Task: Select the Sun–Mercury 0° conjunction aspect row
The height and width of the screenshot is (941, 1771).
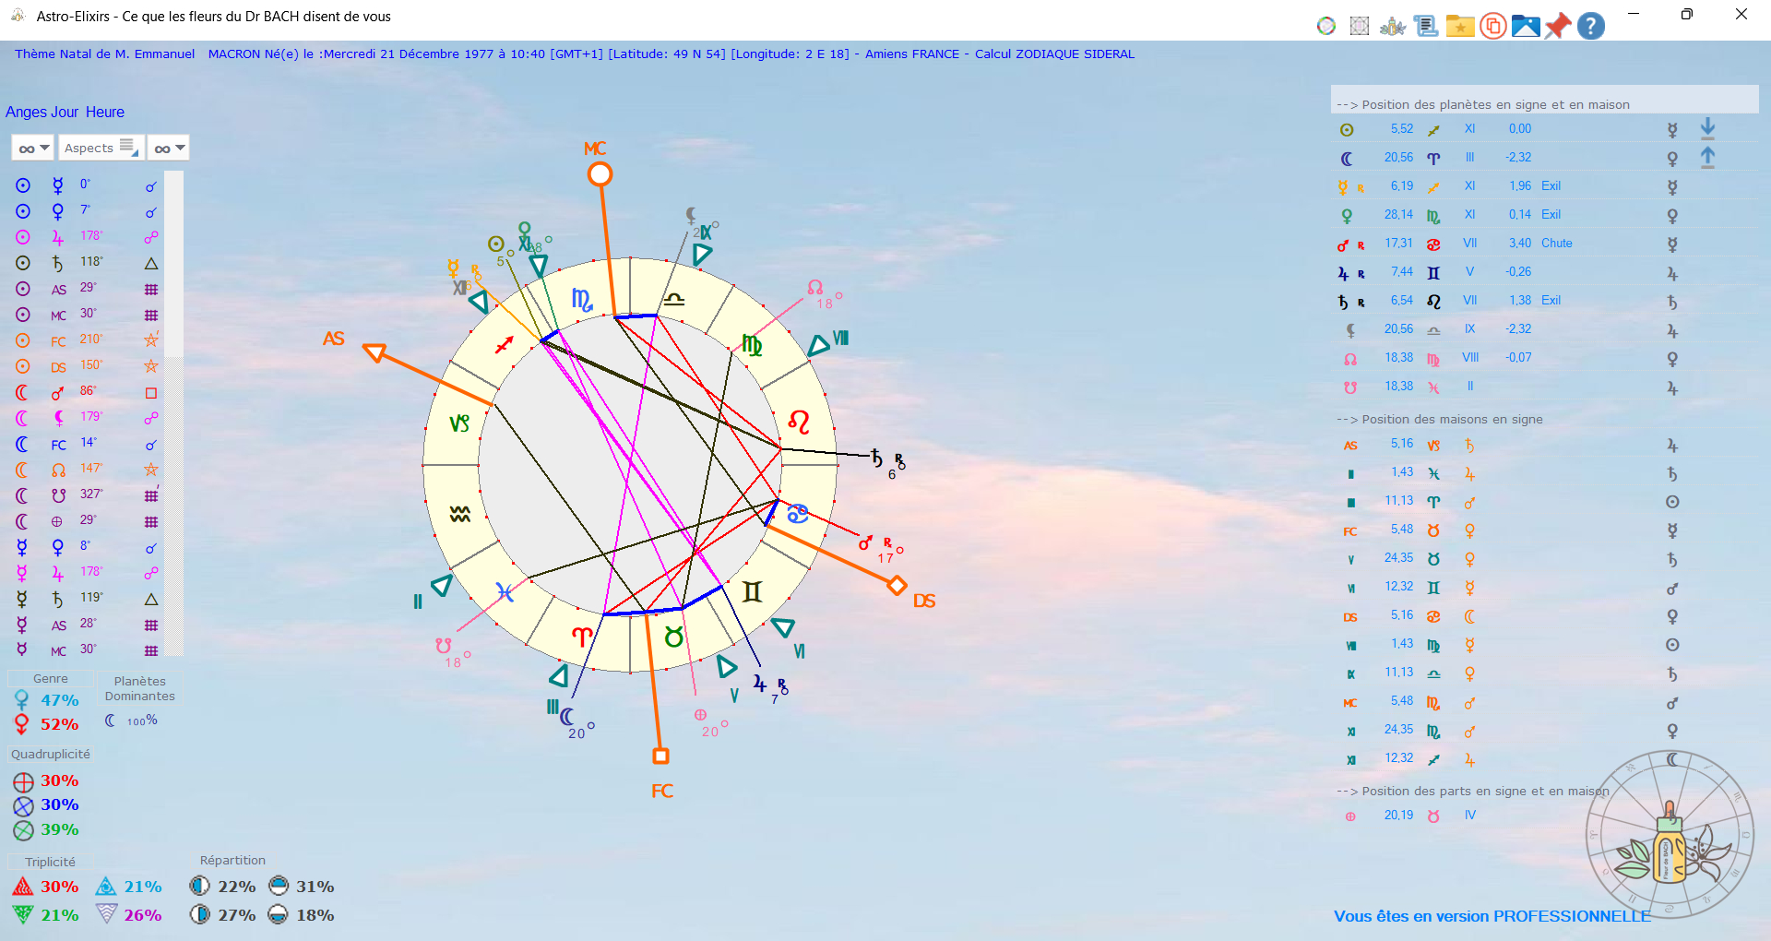Action: [88, 185]
